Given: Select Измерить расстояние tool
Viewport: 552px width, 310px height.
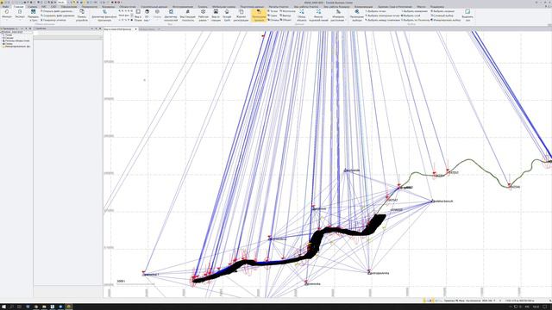Looking at the screenshot, I should (x=338, y=15).
